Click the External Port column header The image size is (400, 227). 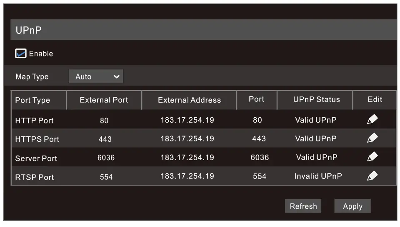[104, 100]
